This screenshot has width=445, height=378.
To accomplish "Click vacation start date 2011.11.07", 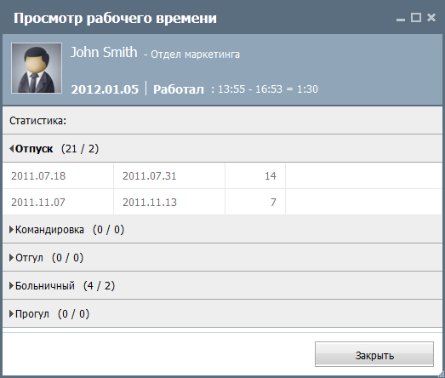I will pyautogui.click(x=38, y=203).
